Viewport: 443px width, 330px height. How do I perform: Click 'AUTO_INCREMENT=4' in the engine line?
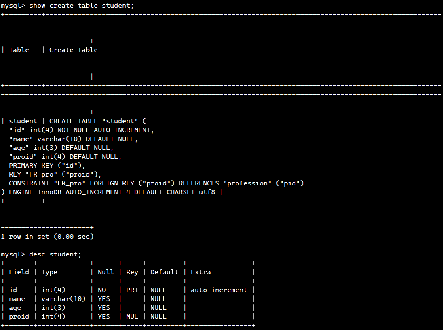point(98,192)
